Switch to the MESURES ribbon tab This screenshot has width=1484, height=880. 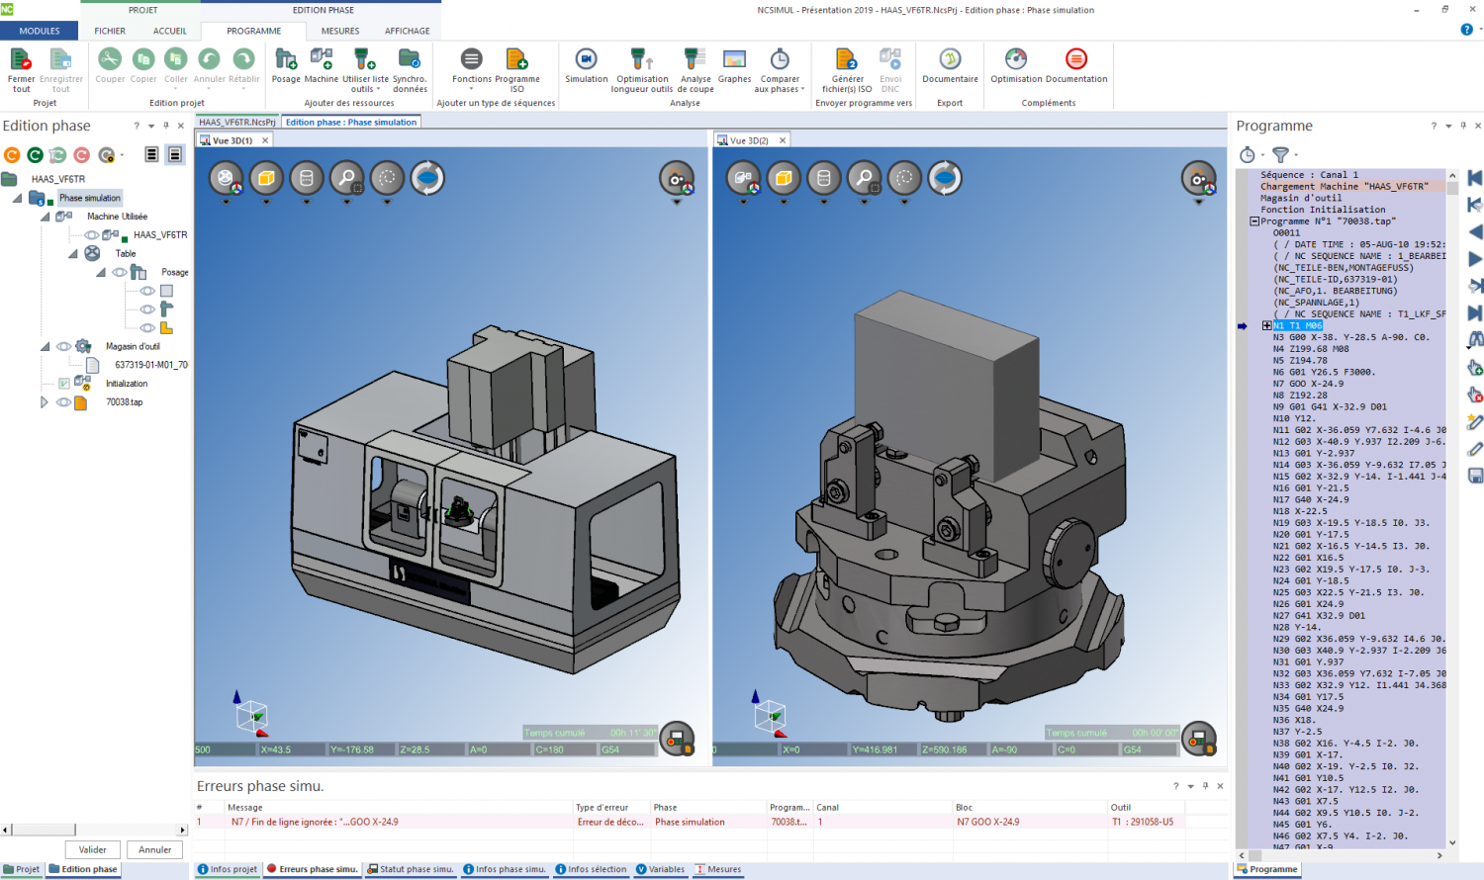pos(339,31)
